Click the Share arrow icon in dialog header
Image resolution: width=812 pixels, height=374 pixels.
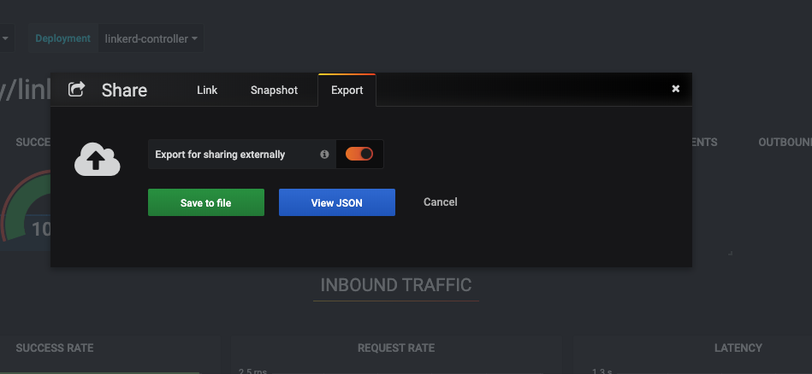(77, 89)
